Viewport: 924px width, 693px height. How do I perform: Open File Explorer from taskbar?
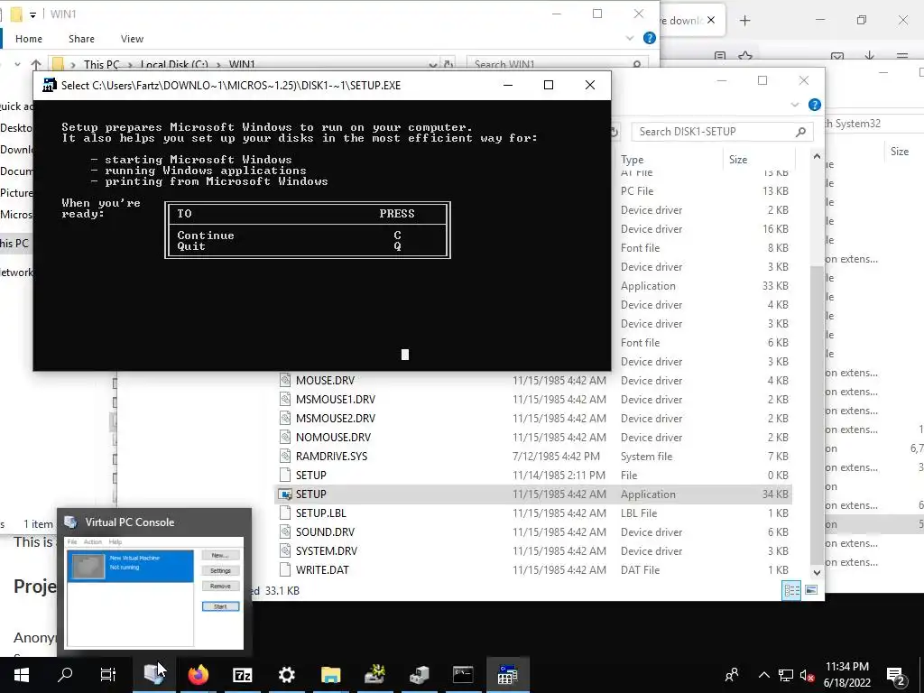(x=330, y=675)
